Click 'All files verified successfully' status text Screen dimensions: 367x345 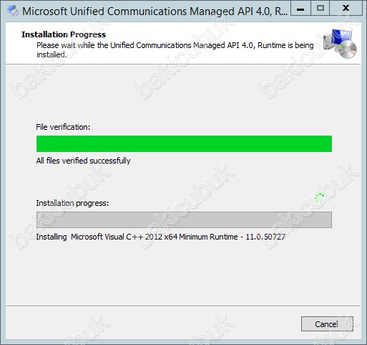(x=83, y=161)
